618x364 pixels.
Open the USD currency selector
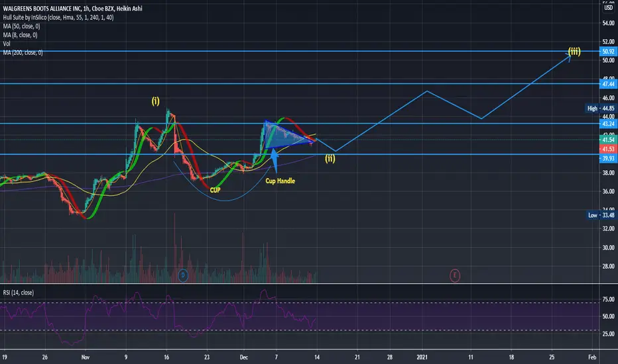click(609, 7)
